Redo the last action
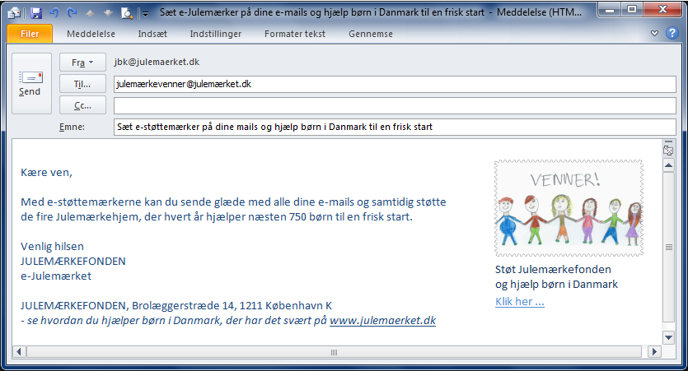This screenshot has height=371, width=688. point(72,12)
